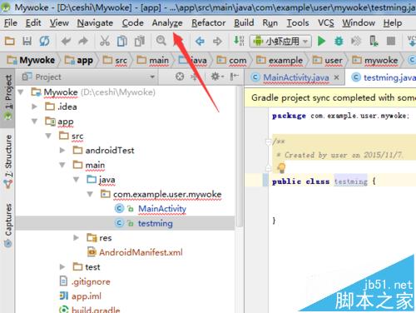The width and height of the screenshot is (416, 313).
Task: Click the Undo toolbar icon
Action: [x=66, y=42]
